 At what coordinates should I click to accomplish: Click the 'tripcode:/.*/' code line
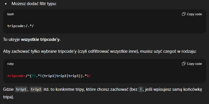[21, 26]
